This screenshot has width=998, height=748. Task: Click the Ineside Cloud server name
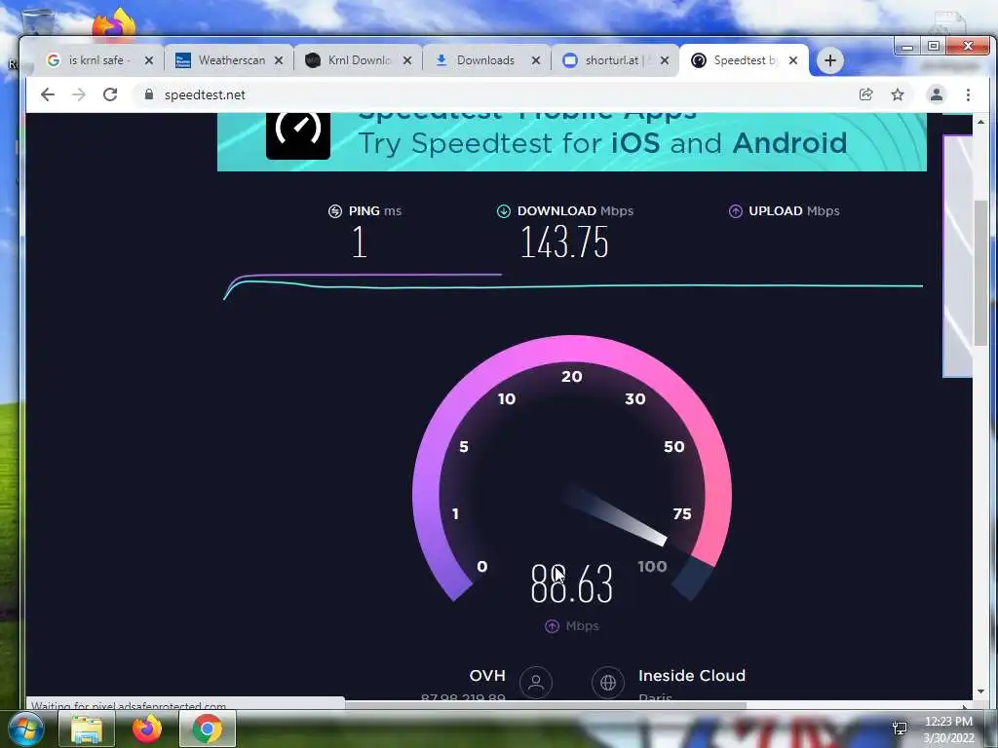coord(692,676)
